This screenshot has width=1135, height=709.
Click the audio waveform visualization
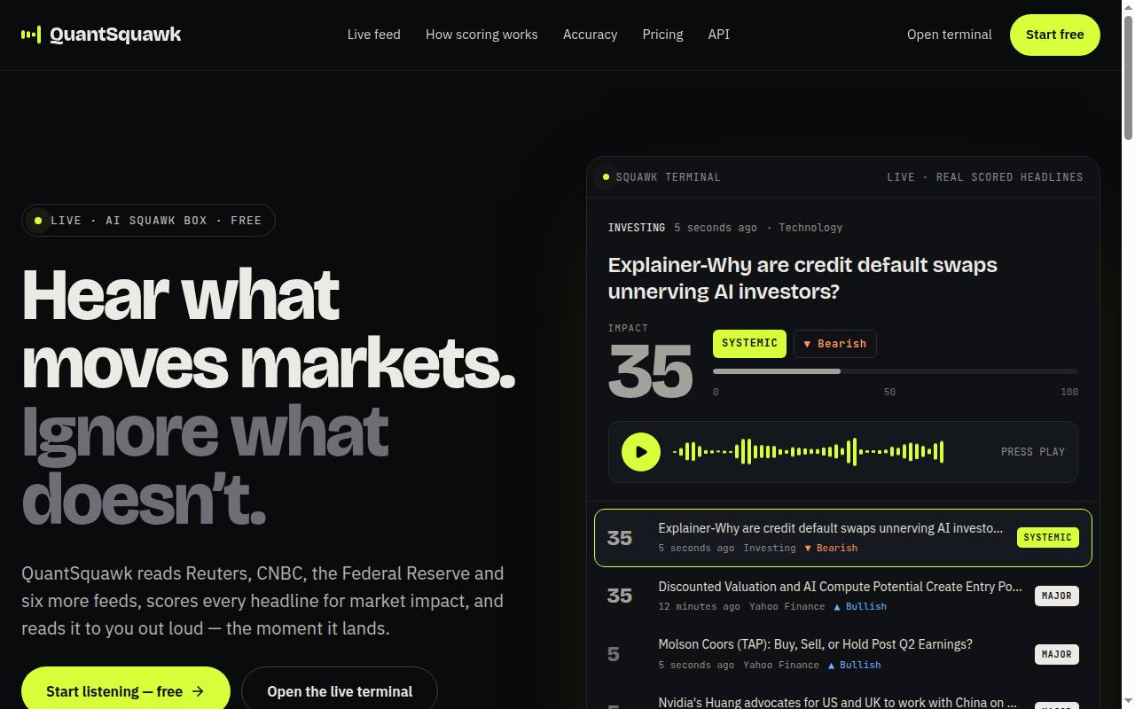tap(808, 452)
